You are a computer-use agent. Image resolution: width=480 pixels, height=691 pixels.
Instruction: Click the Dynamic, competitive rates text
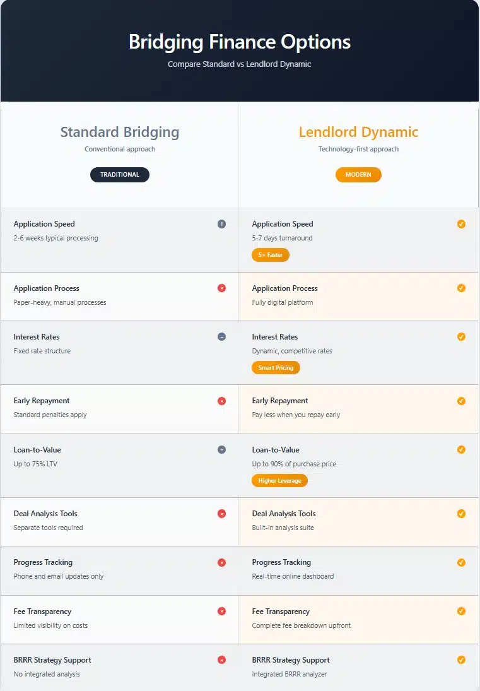(292, 351)
